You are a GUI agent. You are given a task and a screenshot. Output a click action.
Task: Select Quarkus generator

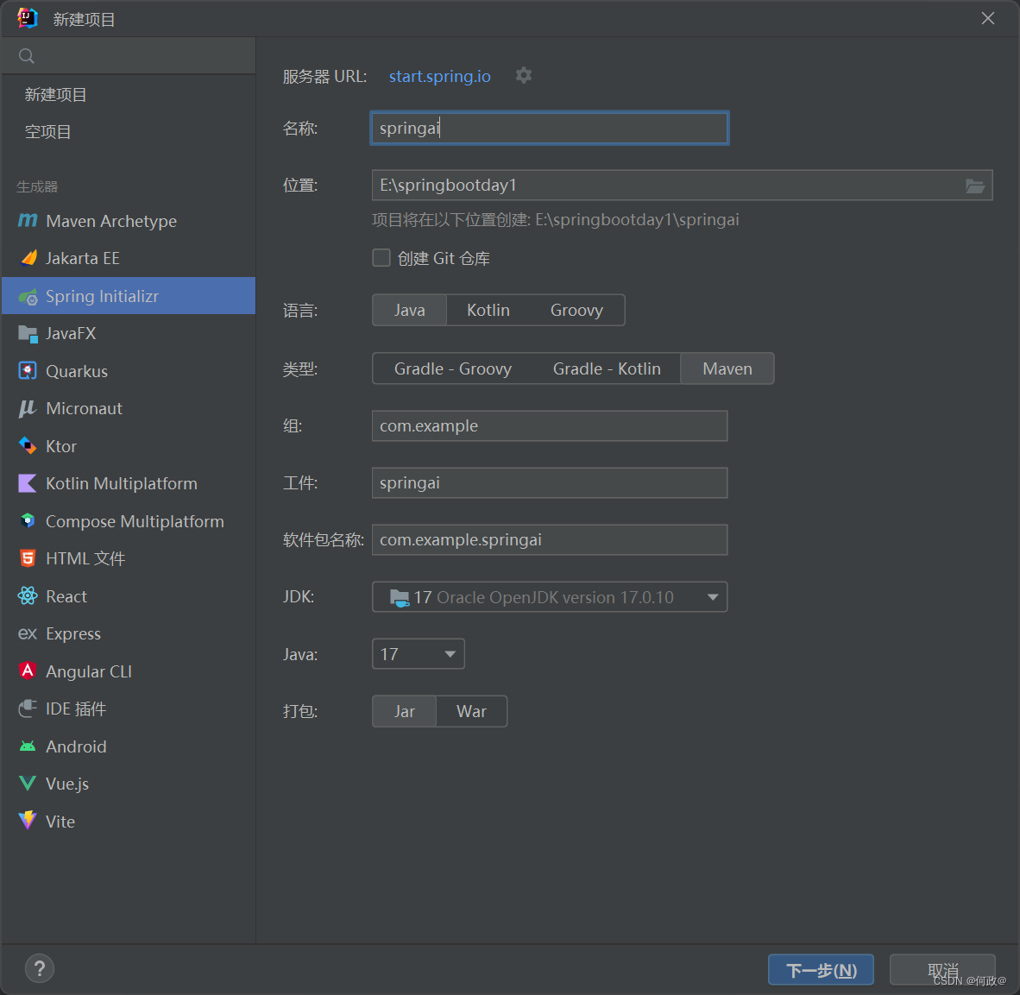click(x=129, y=371)
